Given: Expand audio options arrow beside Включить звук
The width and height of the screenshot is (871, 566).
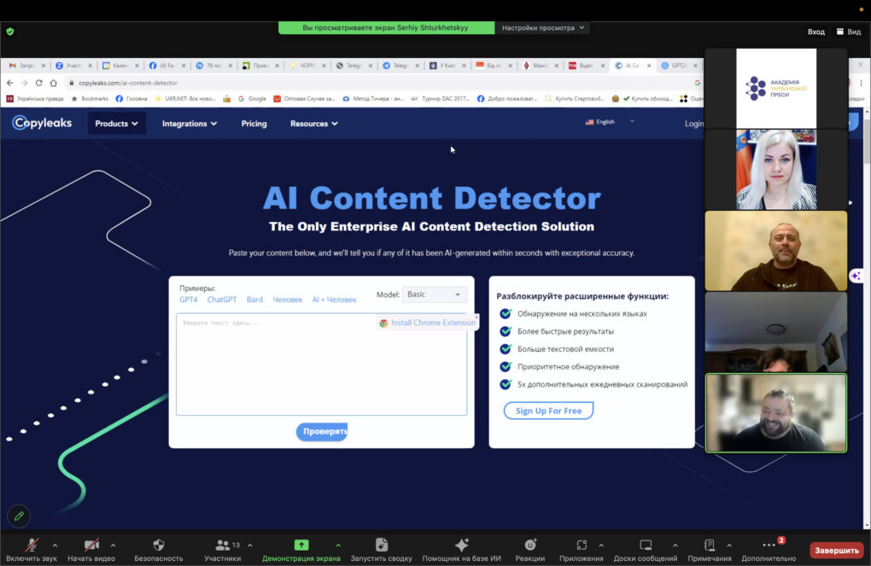Looking at the screenshot, I should point(55,546).
